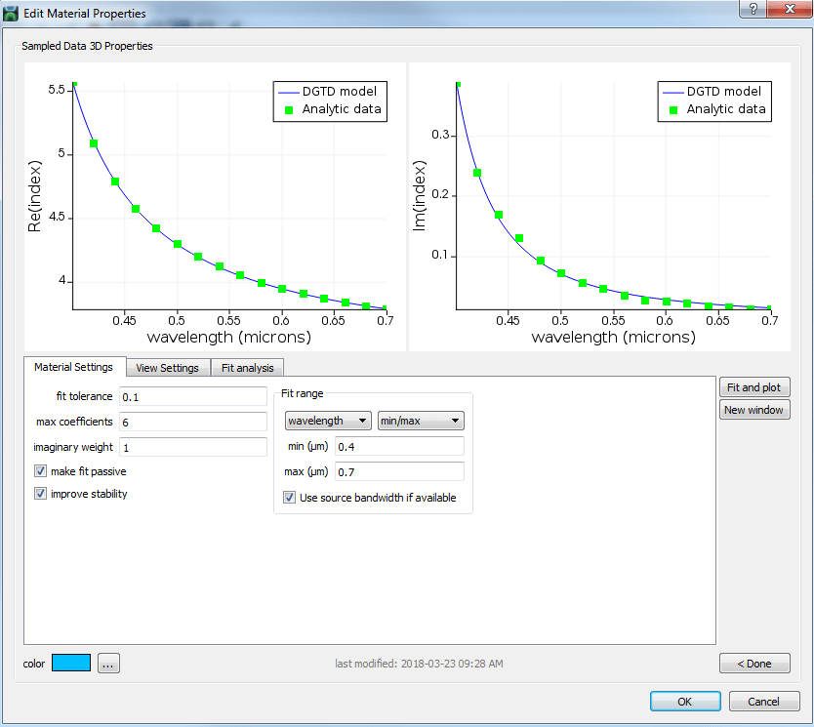
Task: Click the Fit and plot button
Action: coord(755,387)
